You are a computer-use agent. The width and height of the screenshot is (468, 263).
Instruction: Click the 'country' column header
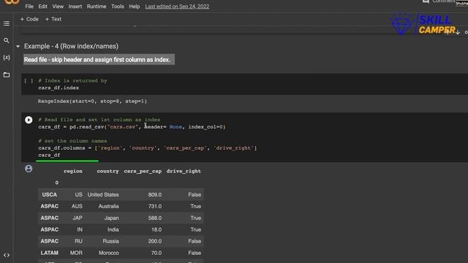[107, 171]
